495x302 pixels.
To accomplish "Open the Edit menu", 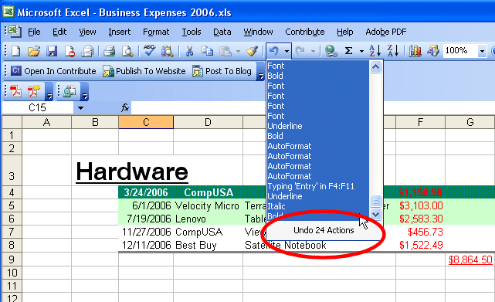I will click(x=59, y=32).
